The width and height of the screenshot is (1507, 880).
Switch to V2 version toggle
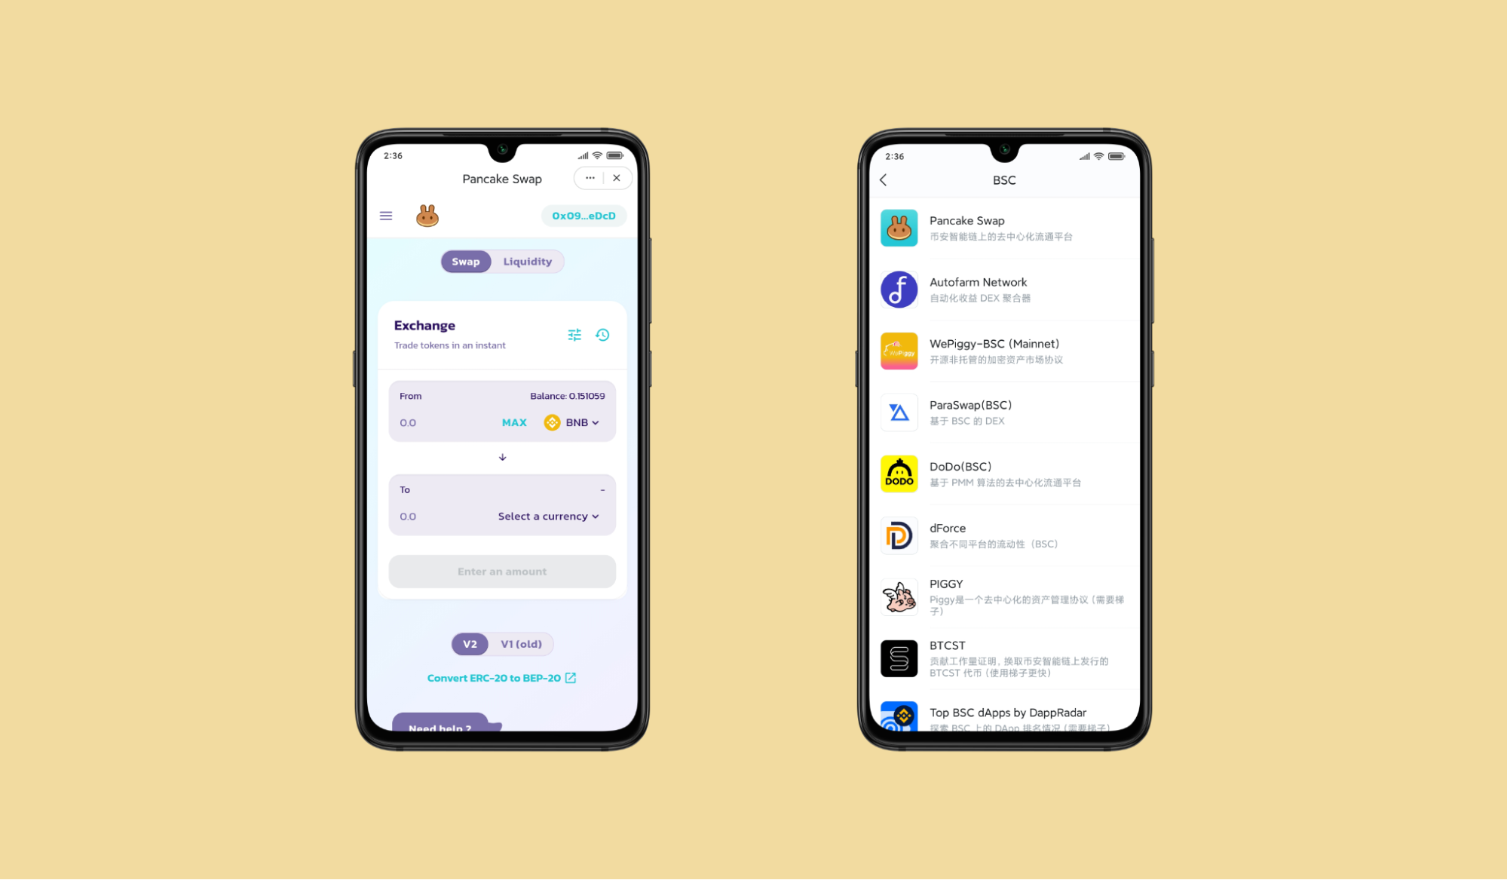[x=471, y=643]
